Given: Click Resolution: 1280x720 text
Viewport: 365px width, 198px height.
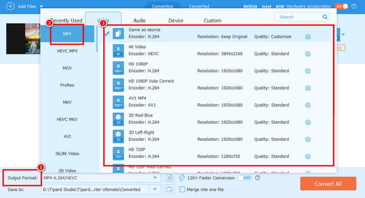Looking at the screenshot, I should (218, 156).
